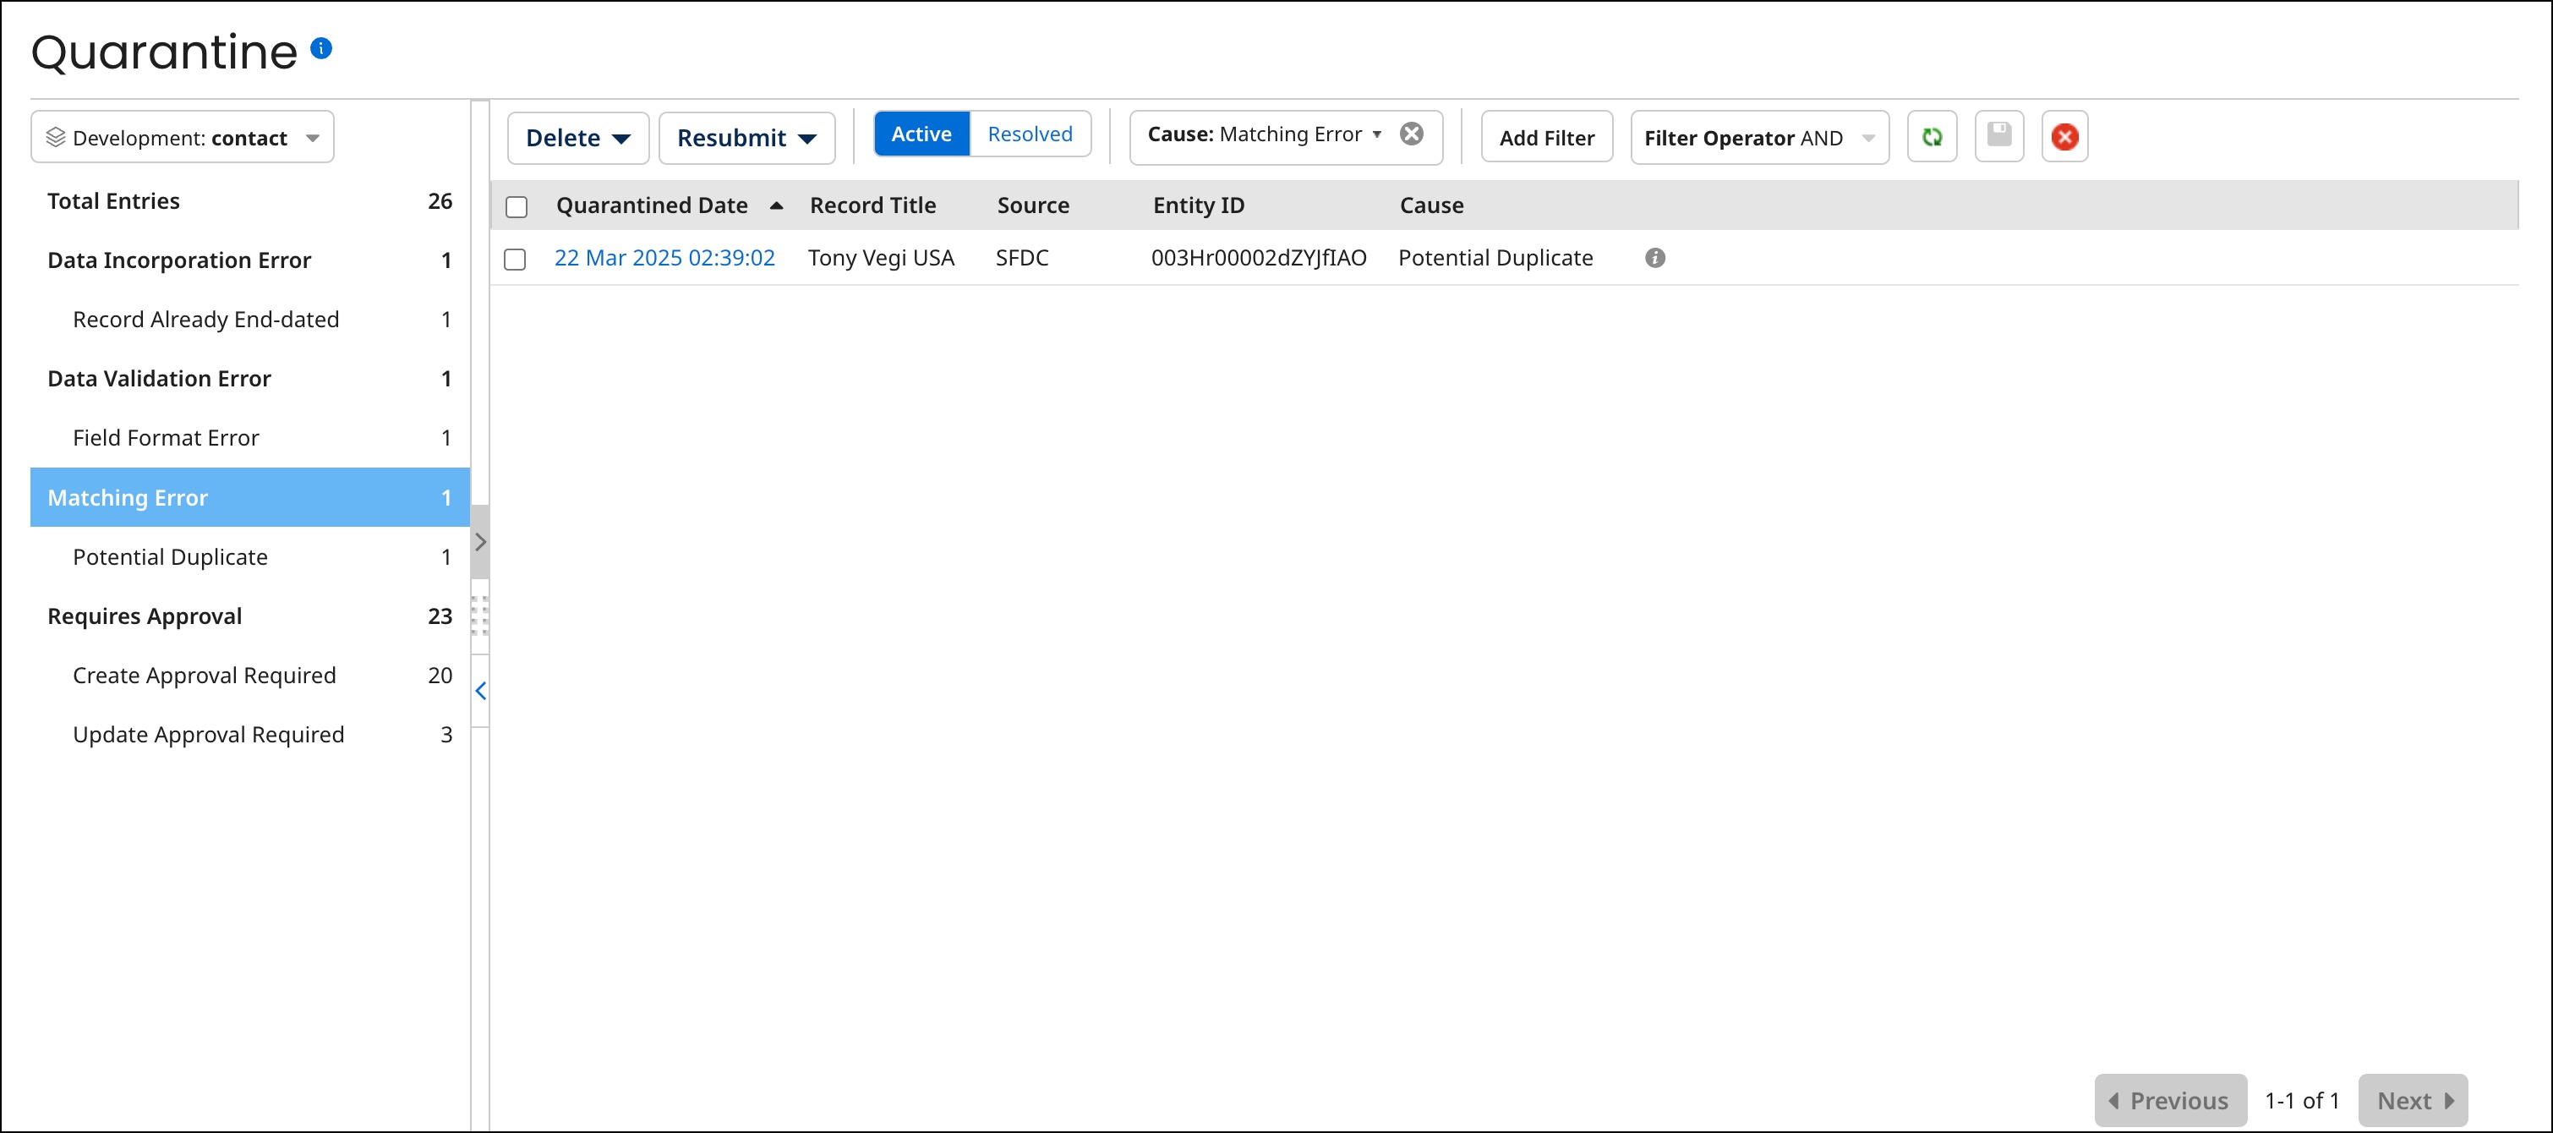Select the Field Format Error category
Screen dimensions: 2553x1133
tap(166, 437)
